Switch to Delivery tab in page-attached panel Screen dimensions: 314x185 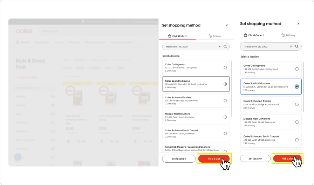[x=215, y=36]
